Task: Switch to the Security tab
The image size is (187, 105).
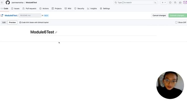Action: tap(79, 8)
